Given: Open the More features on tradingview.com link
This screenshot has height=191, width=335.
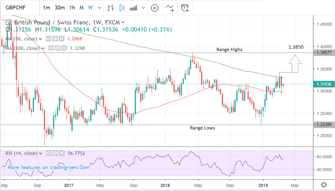Looking at the screenshot, I should point(48,167).
